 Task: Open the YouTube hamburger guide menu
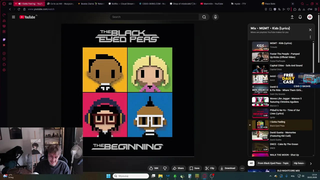13,17
